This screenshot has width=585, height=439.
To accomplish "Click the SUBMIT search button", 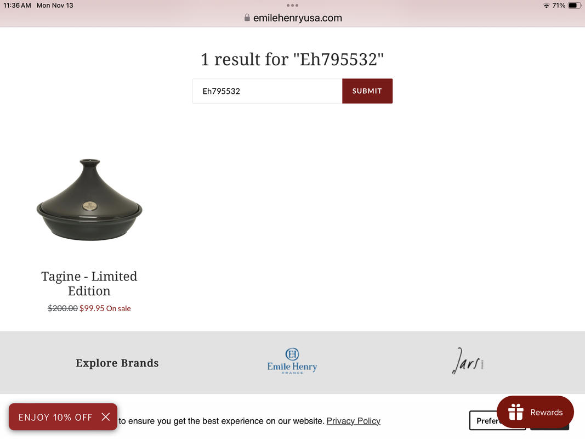I will coord(367,91).
